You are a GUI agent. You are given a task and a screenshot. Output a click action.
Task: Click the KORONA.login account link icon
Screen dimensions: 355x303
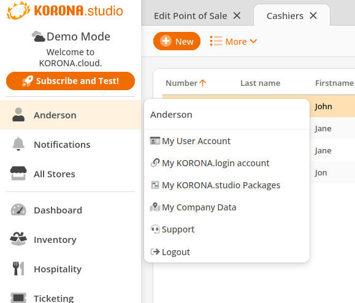pos(155,163)
